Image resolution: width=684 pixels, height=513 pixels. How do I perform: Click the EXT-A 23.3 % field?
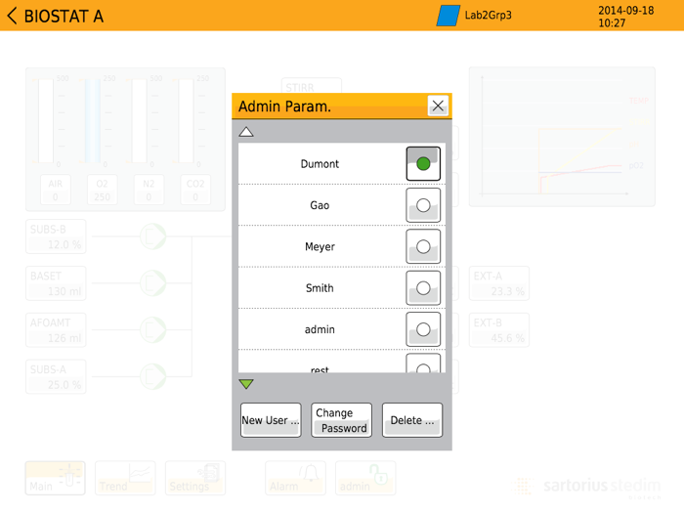pos(499,283)
